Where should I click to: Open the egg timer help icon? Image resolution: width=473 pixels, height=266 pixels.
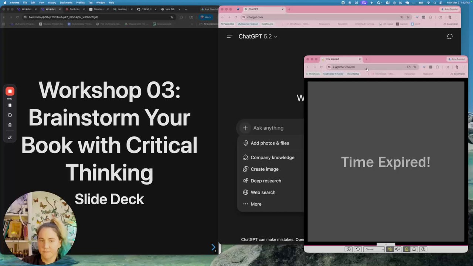[x=423, y=249]
